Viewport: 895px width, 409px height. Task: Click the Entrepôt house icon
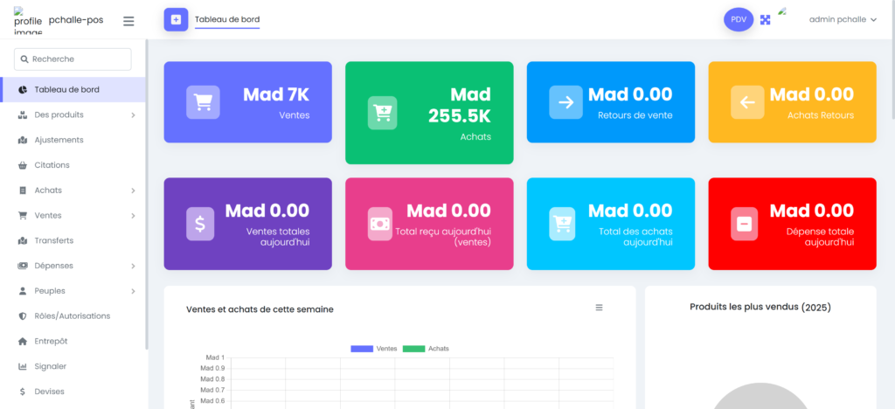23,341
